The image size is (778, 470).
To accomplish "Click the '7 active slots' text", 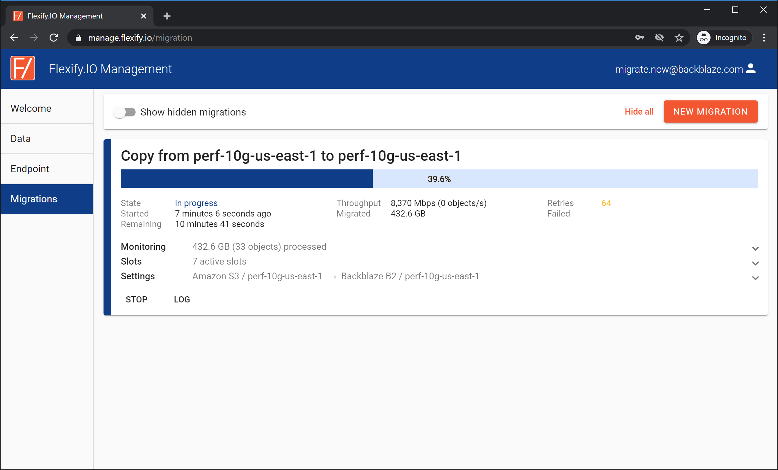I will [x=219, y=261].
